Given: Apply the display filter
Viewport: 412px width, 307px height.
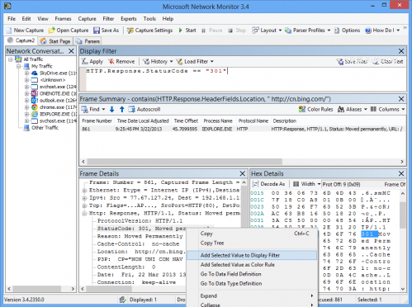Looking at the screenshot, I should (92, 61).
